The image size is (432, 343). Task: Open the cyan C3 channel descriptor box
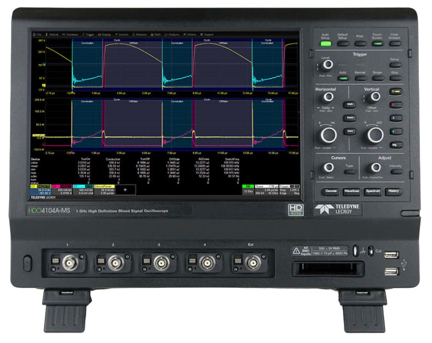click(x=83, y=190)
